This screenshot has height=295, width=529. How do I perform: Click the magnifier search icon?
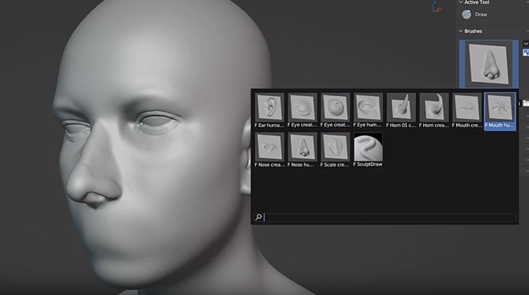[x=258, y=217]
